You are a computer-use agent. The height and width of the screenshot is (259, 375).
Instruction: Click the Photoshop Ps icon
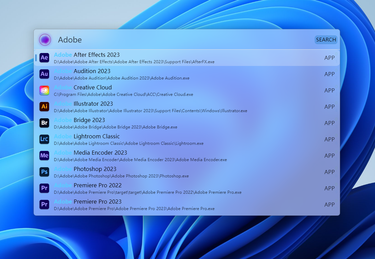coord(44,172)
